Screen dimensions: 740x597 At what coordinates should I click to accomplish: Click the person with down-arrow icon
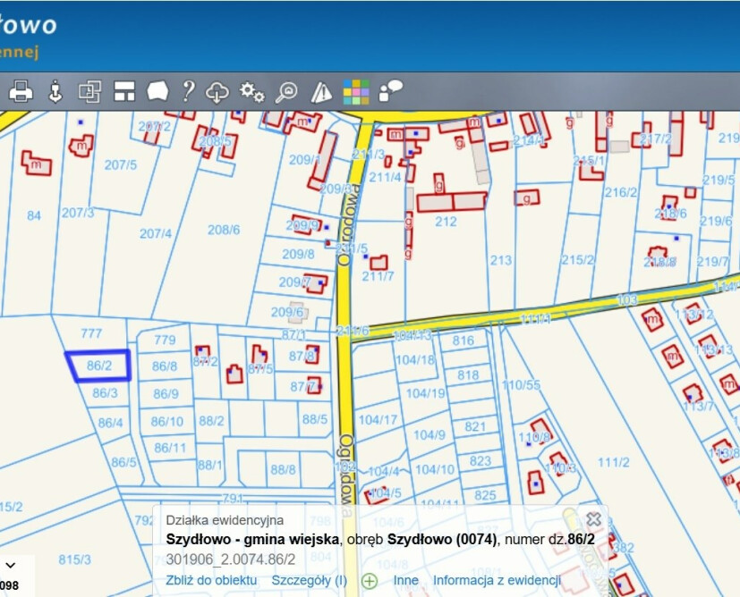coord(55,91)
